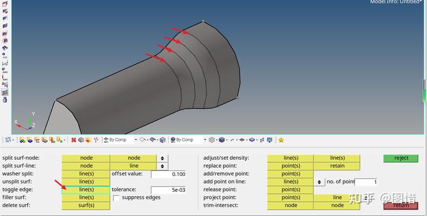
Task: Click the red X delete icon
Action: pyautogui.click(x=74, y=140)
